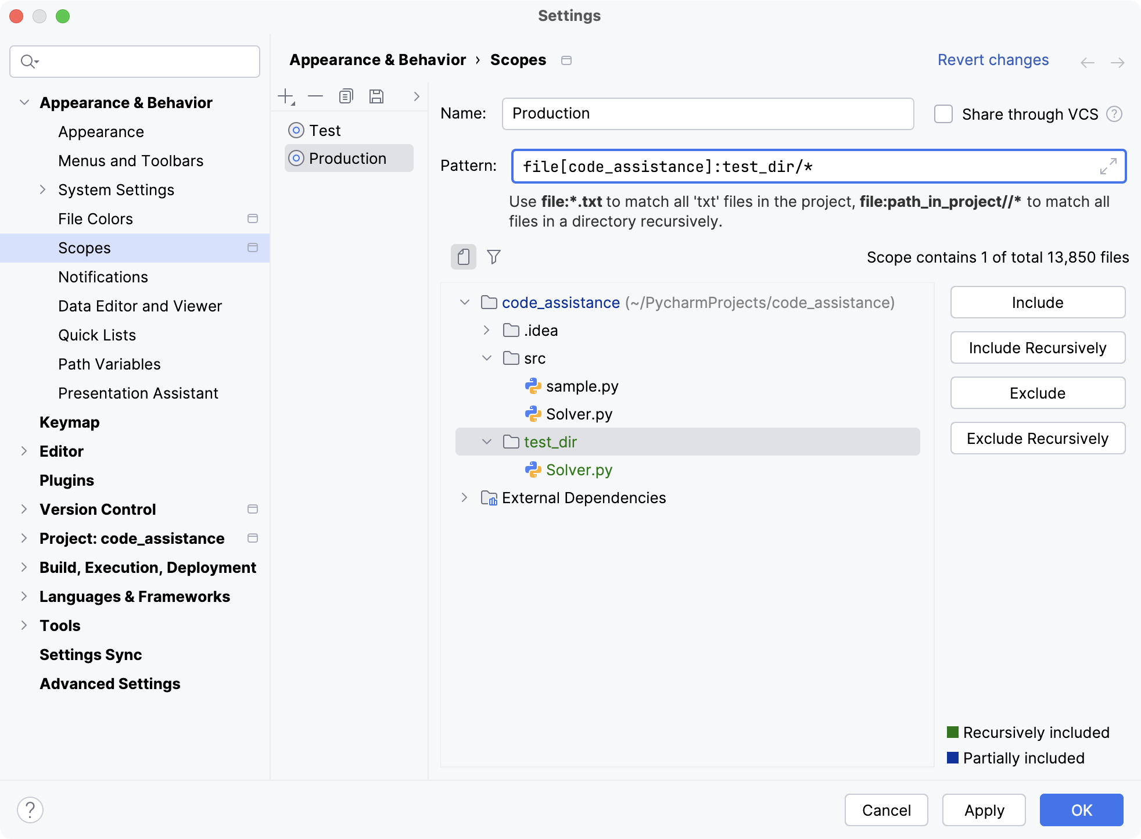This screenshot has height=839, width=1141.
Task: Click Revert changes link
Action: pyautogui.click(x=993, y=60)
